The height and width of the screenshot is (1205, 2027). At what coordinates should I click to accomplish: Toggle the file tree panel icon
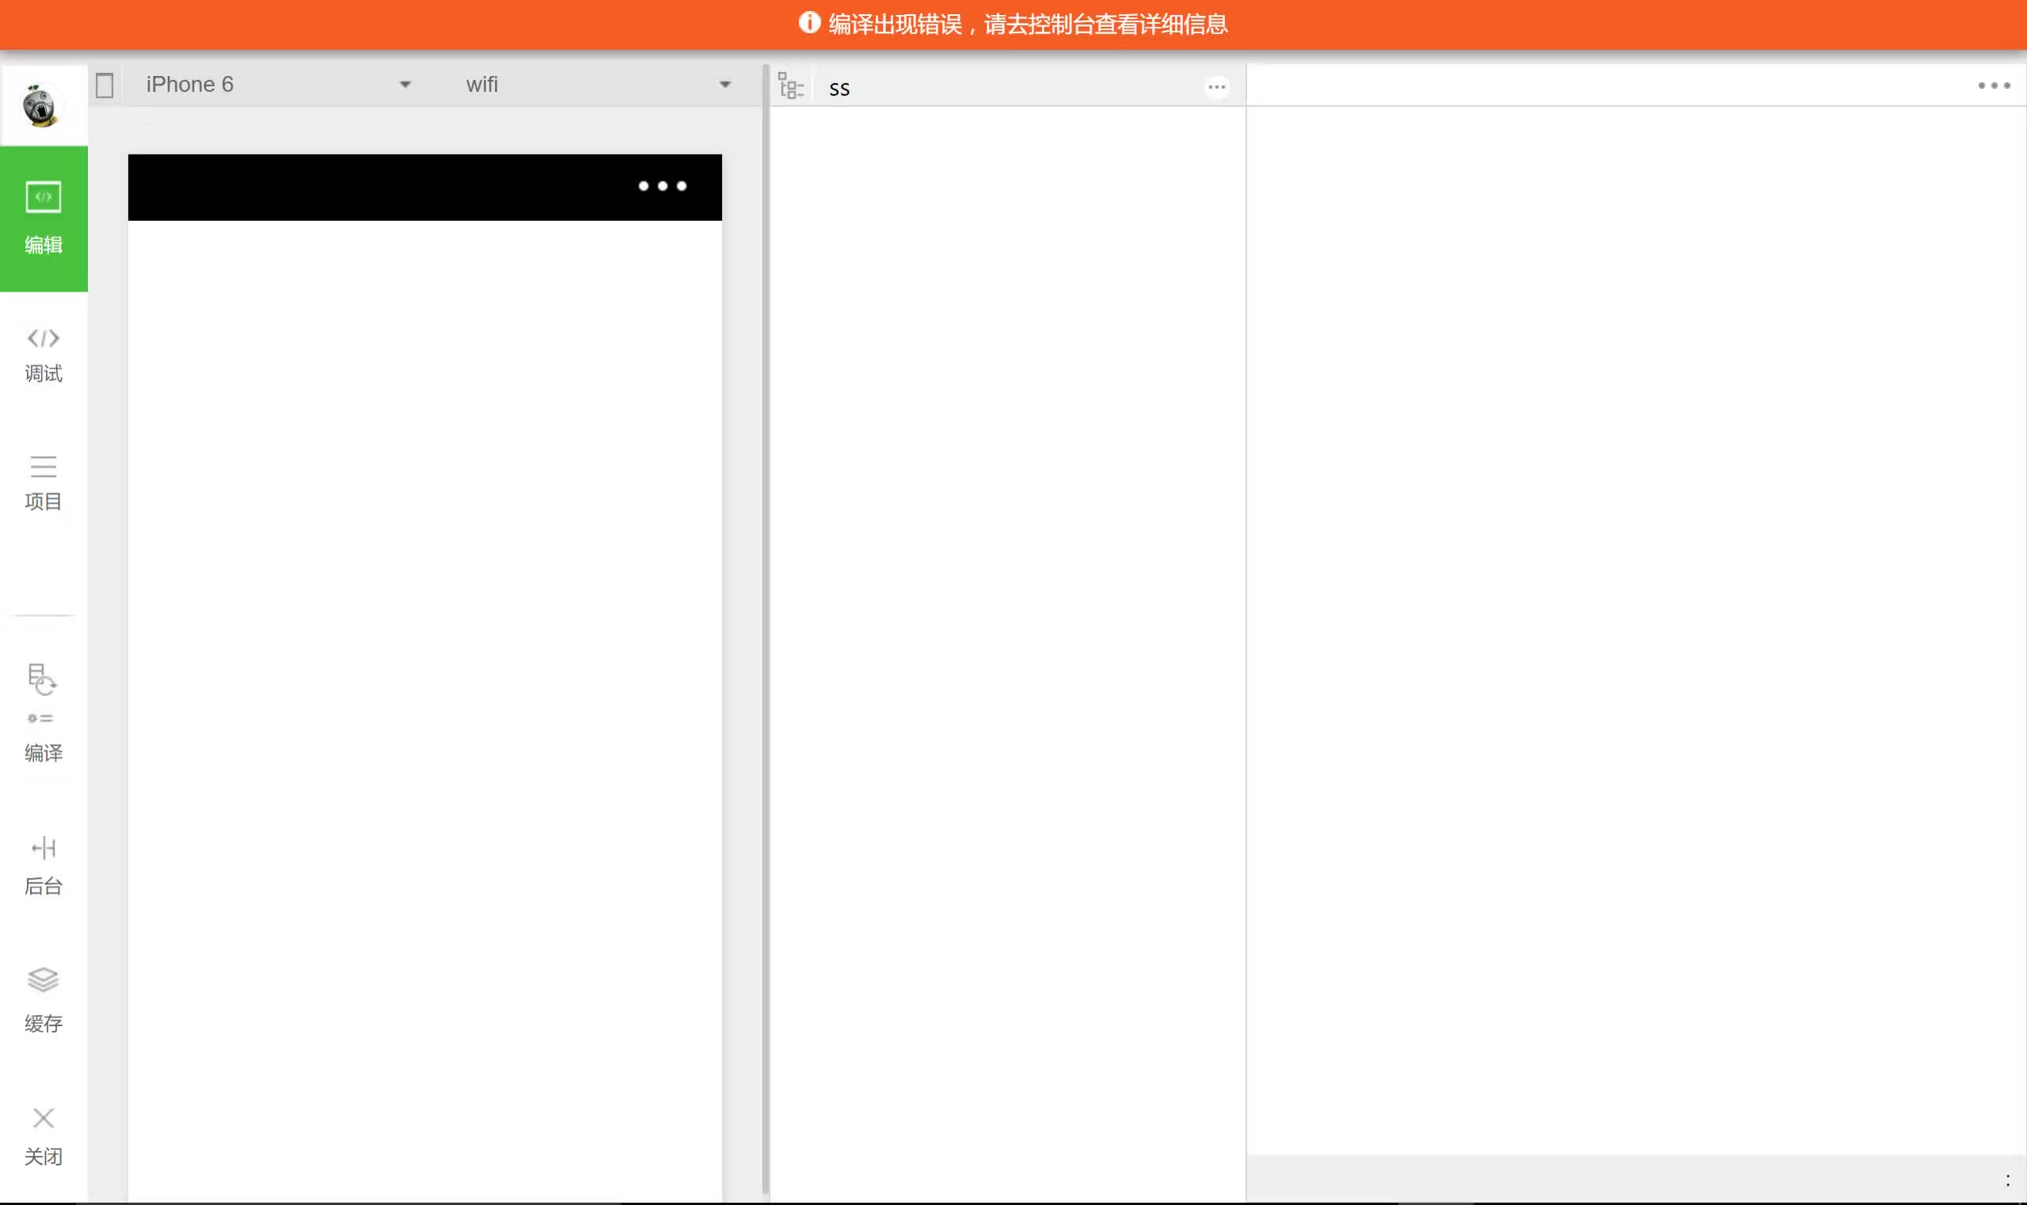[790, 86]
